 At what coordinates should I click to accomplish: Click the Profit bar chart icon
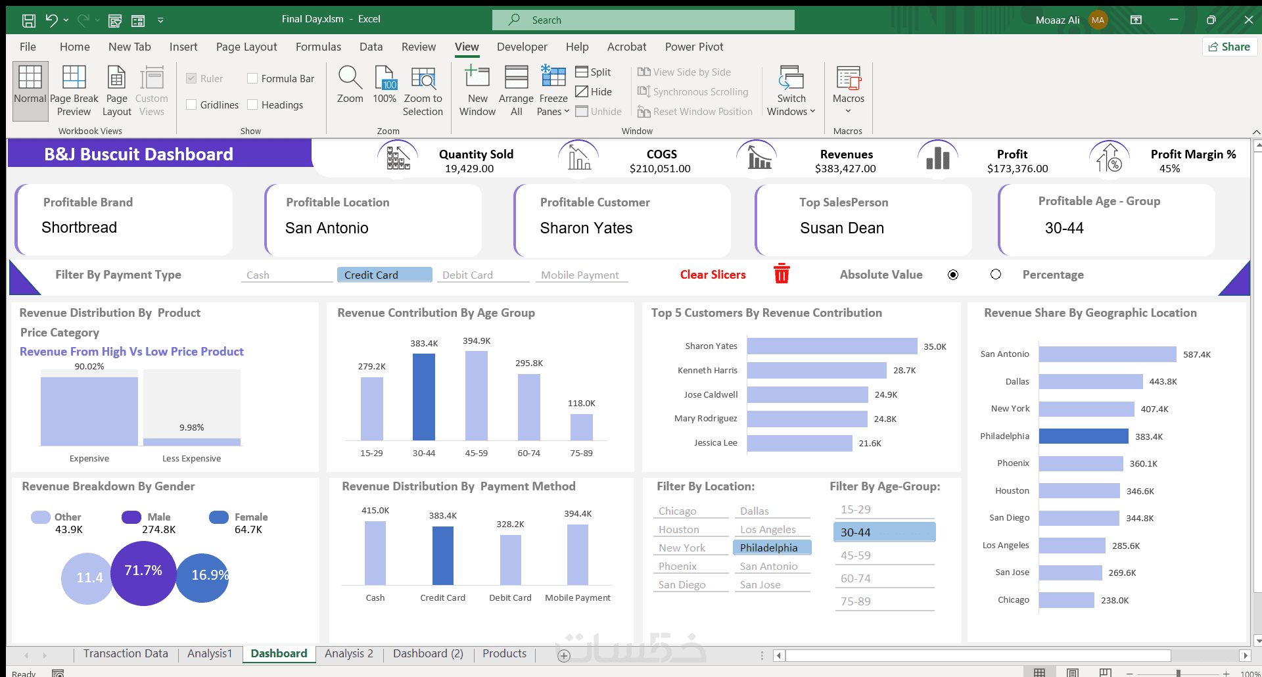click(x=938, y=158)
